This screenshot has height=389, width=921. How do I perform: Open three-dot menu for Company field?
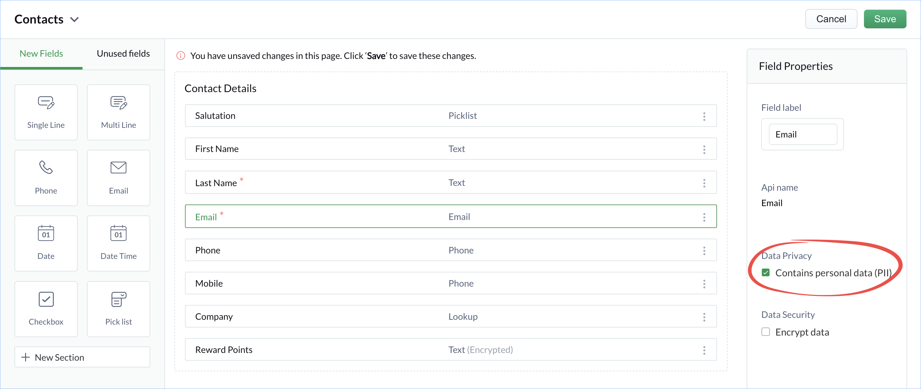pyautogui.click(x=704, y=317)
